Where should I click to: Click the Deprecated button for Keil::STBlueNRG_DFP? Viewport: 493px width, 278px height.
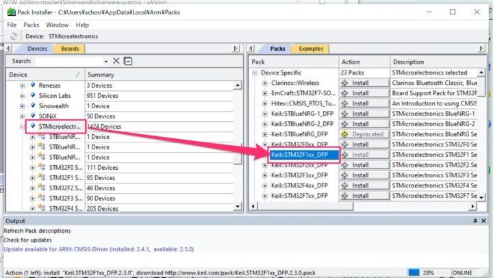pos(364,134)
